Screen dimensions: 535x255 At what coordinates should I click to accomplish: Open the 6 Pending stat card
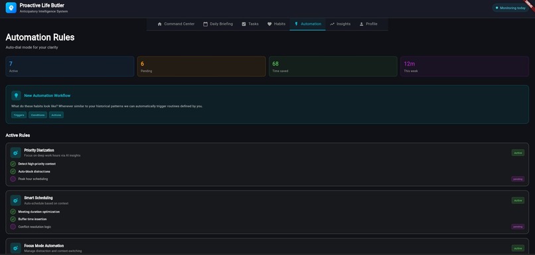(201, 66)
